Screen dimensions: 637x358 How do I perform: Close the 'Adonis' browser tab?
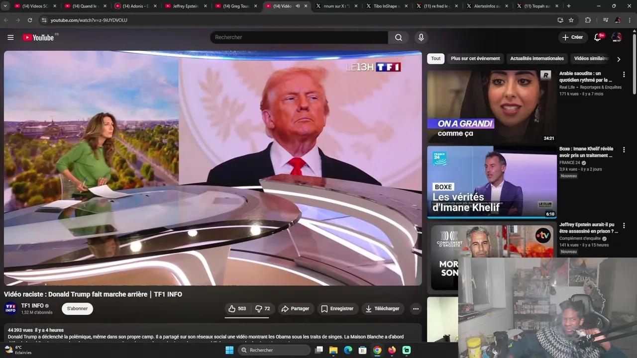coord(155,6)
